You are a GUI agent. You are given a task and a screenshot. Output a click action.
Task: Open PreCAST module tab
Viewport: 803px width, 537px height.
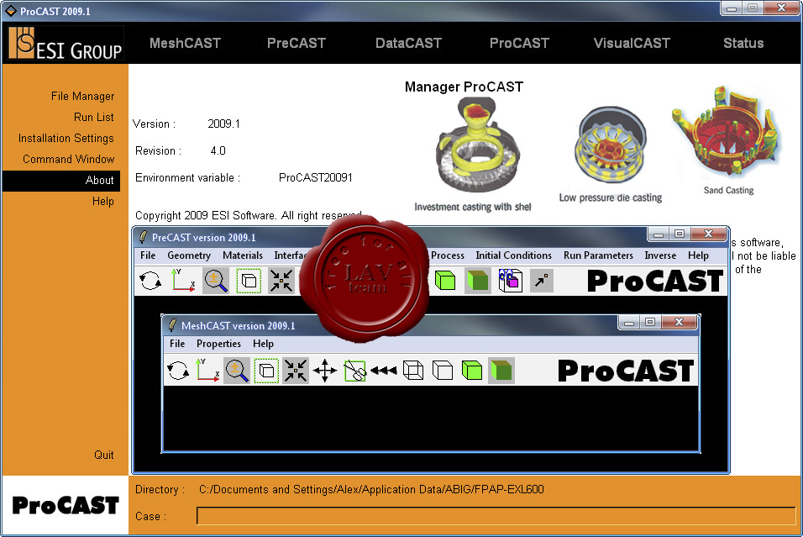click(296, 43)
